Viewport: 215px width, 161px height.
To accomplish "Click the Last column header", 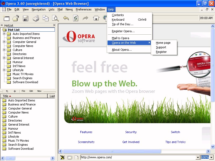I will click(52, 96).
